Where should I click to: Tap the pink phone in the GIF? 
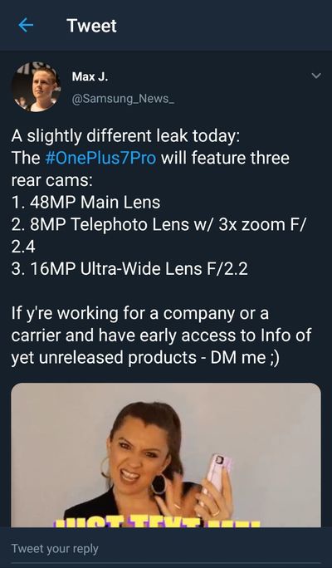[x=218, y=473]
